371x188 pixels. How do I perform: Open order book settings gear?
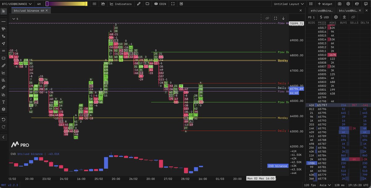[336, 17]
